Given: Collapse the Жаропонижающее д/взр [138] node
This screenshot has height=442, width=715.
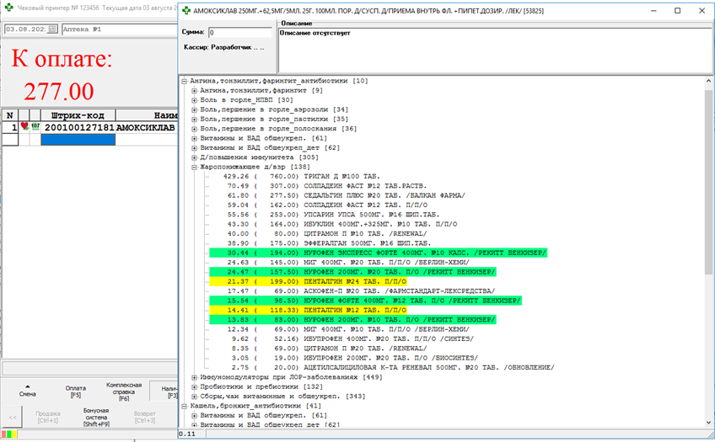Looking at the screenshot, I should click(x=194, y=167).
